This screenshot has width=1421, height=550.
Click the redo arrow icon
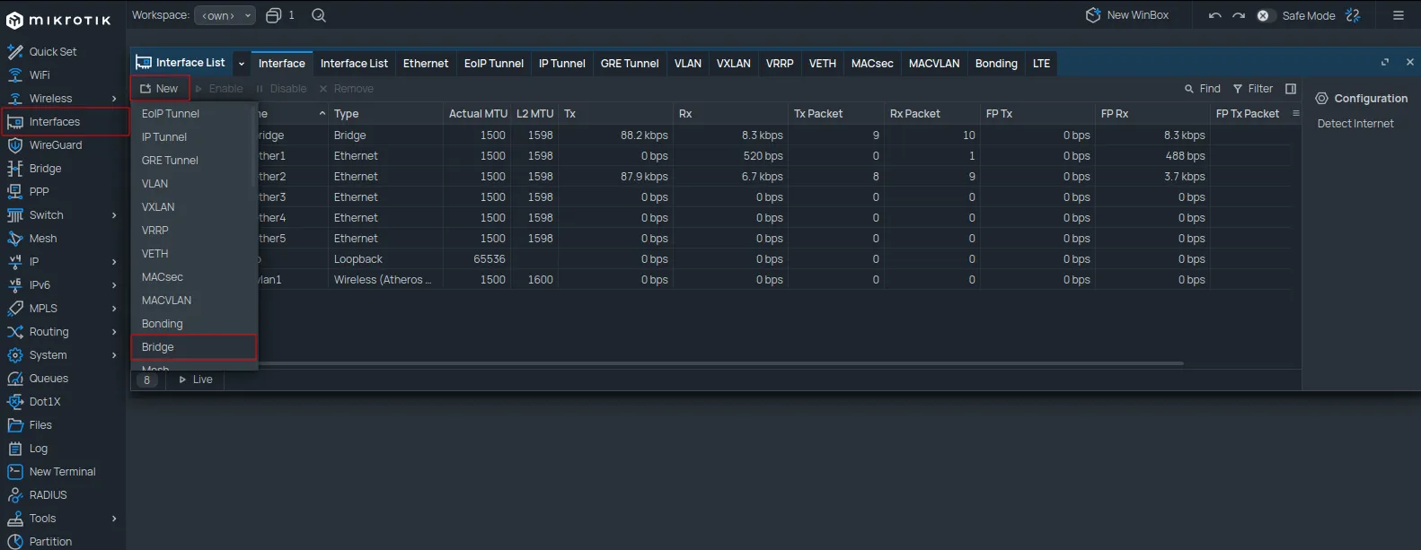[x=1239, y=15]
